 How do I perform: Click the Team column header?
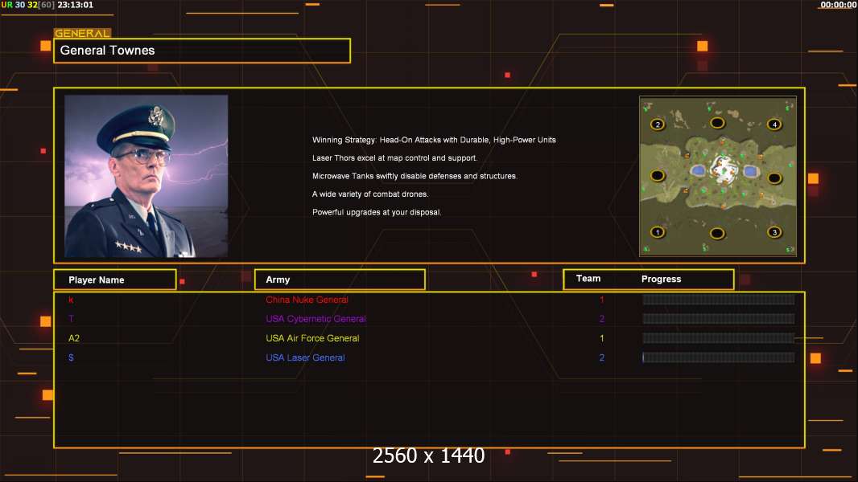(588, 279)
